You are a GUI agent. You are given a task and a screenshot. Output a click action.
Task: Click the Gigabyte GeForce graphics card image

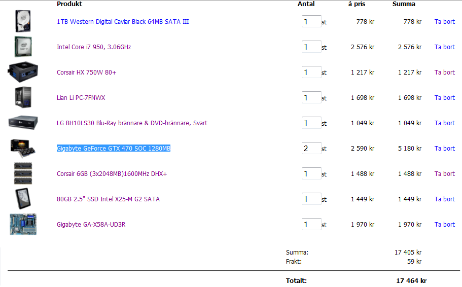23,148
